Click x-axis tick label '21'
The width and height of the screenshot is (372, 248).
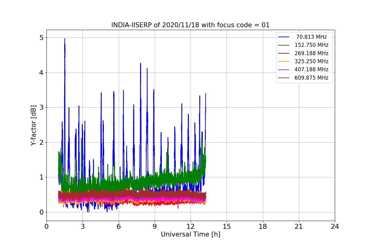(x=299, y=227)
